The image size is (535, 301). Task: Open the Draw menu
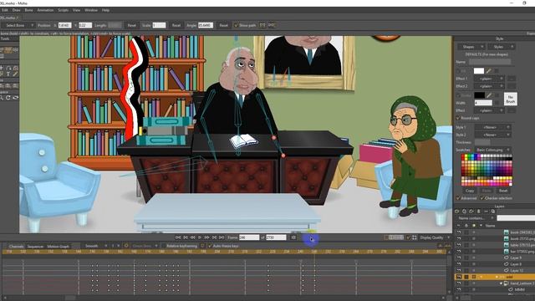16,10
